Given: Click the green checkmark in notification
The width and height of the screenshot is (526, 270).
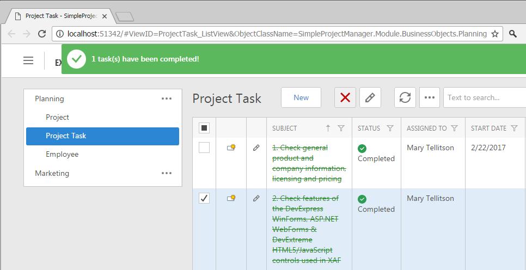Looking at the screenshot, I should click(76, 59).
